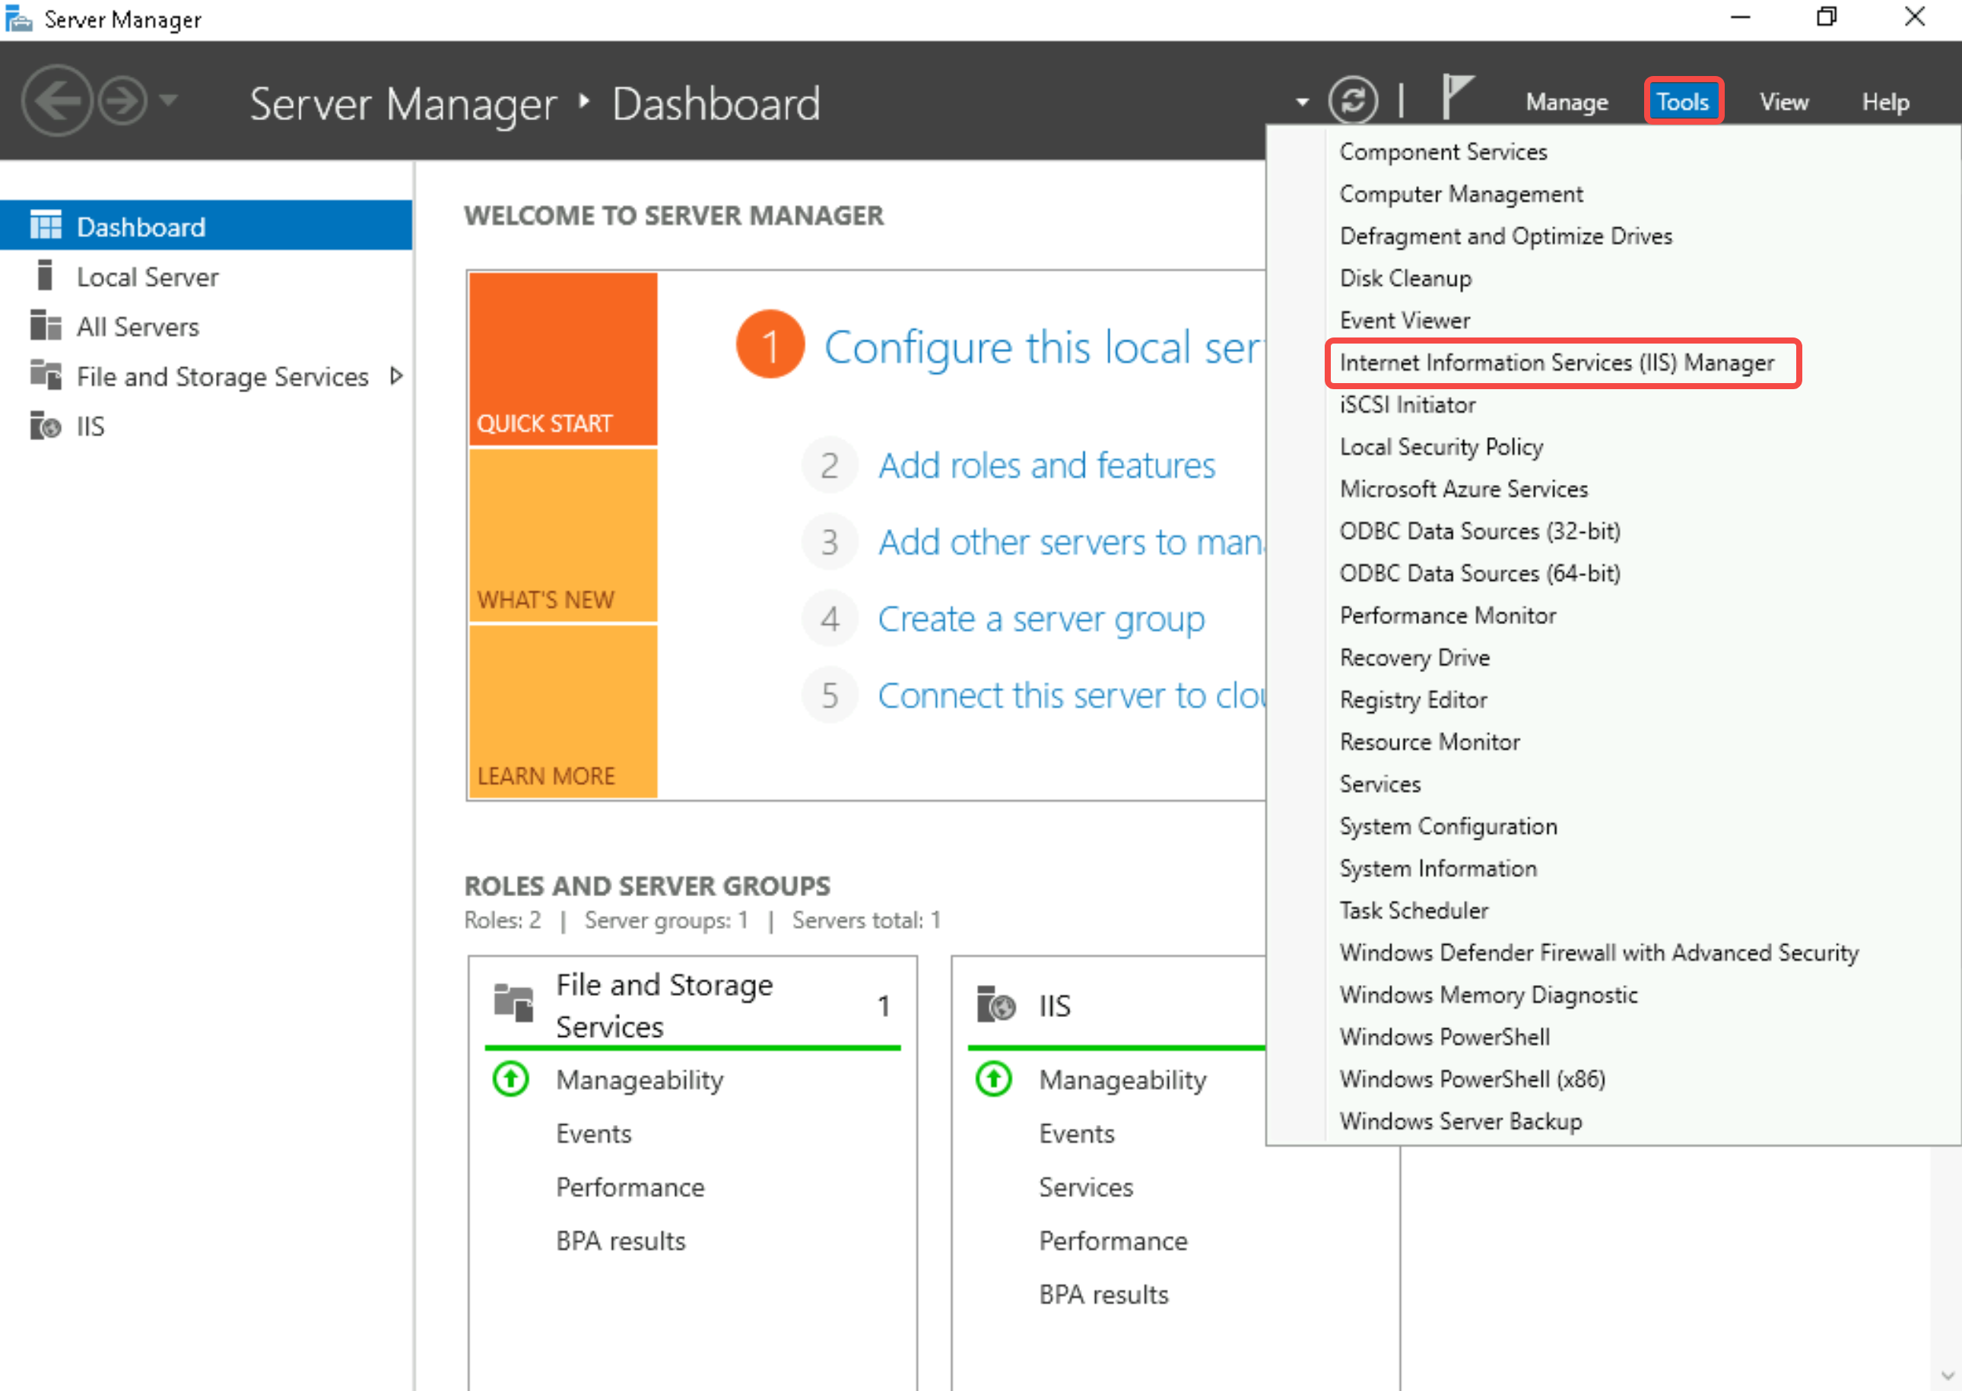Launch Windows Memory Diagnostic
This screenshot has width=1962, height=1391.
point(1488,994)
